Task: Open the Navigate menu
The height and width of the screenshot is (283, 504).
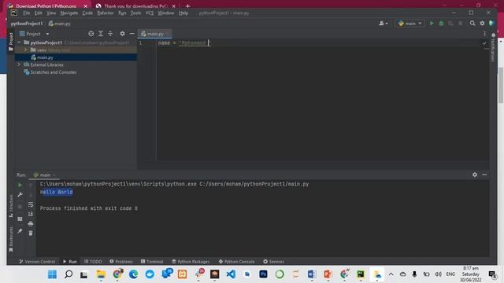Action: [x=69, y=13]
